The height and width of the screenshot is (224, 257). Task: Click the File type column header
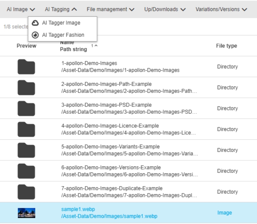click(226, 46)
